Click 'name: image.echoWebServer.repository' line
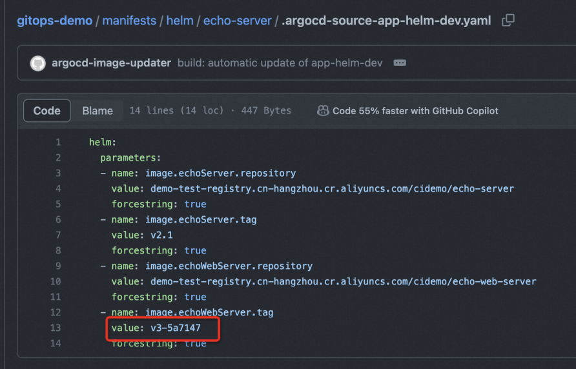This screenshot has height=369, width=576. (x=207, y=265)
